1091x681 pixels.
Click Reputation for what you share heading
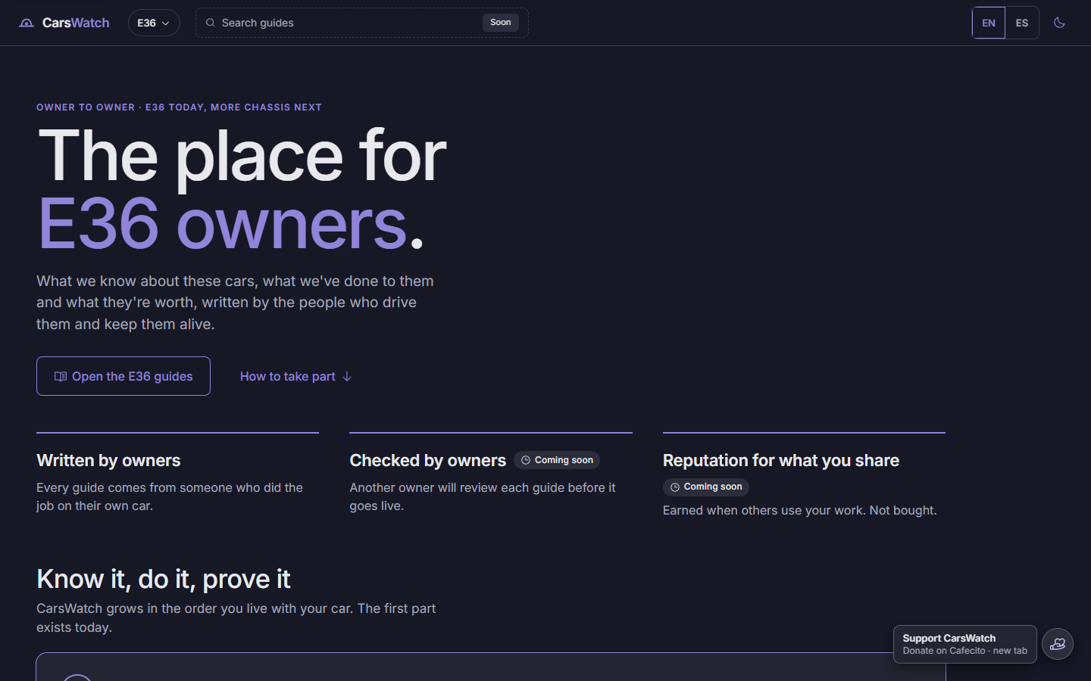coord(781,461)
